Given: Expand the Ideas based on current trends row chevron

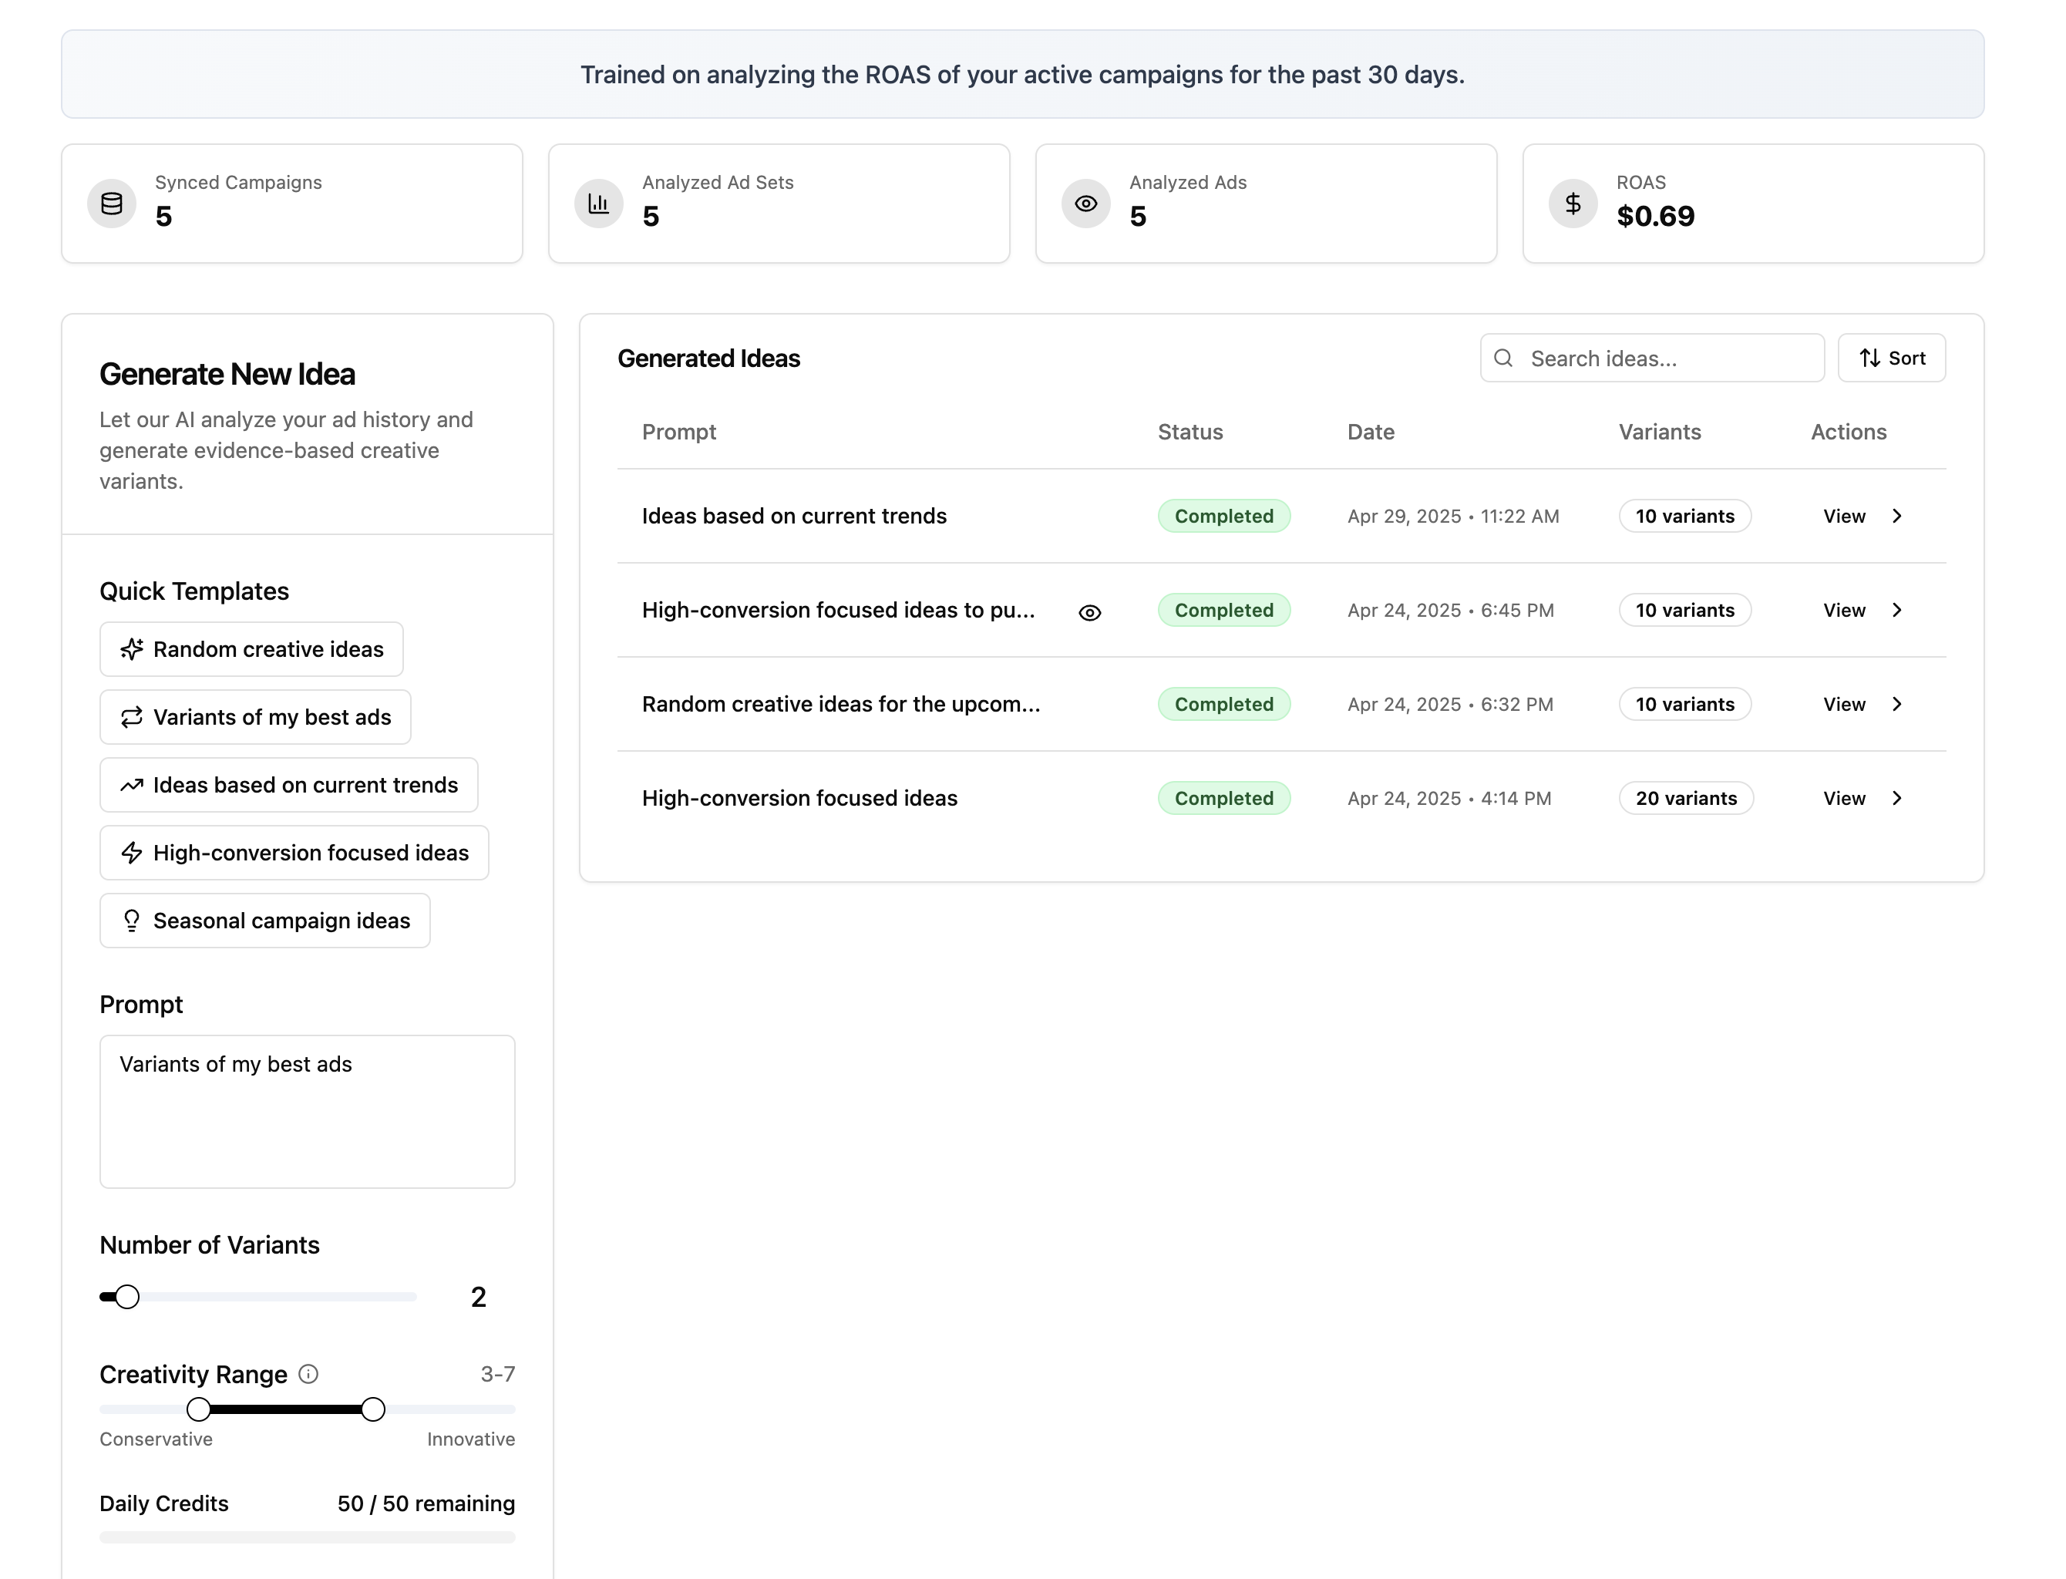Looking at the screenshot, I should point(1897,516).
